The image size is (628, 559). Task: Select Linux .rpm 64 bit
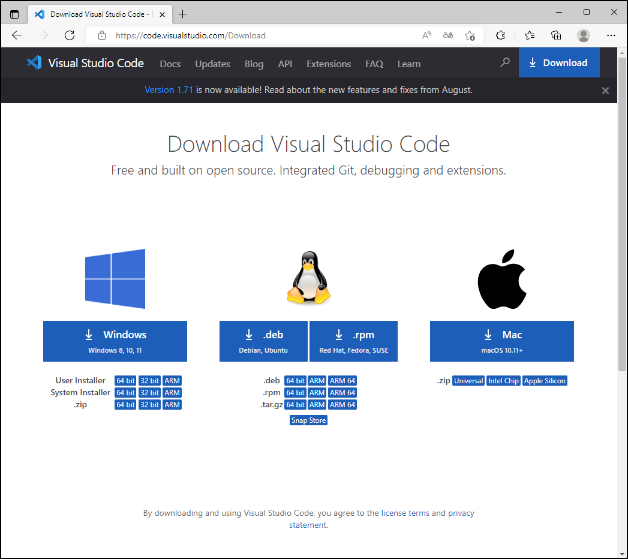pyautogui.click(x=295, y=393)
